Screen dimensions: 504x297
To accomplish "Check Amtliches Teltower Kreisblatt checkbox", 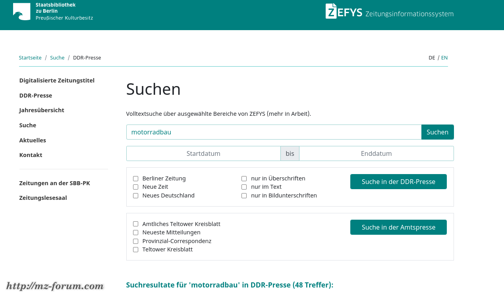I will coord(135,224).
